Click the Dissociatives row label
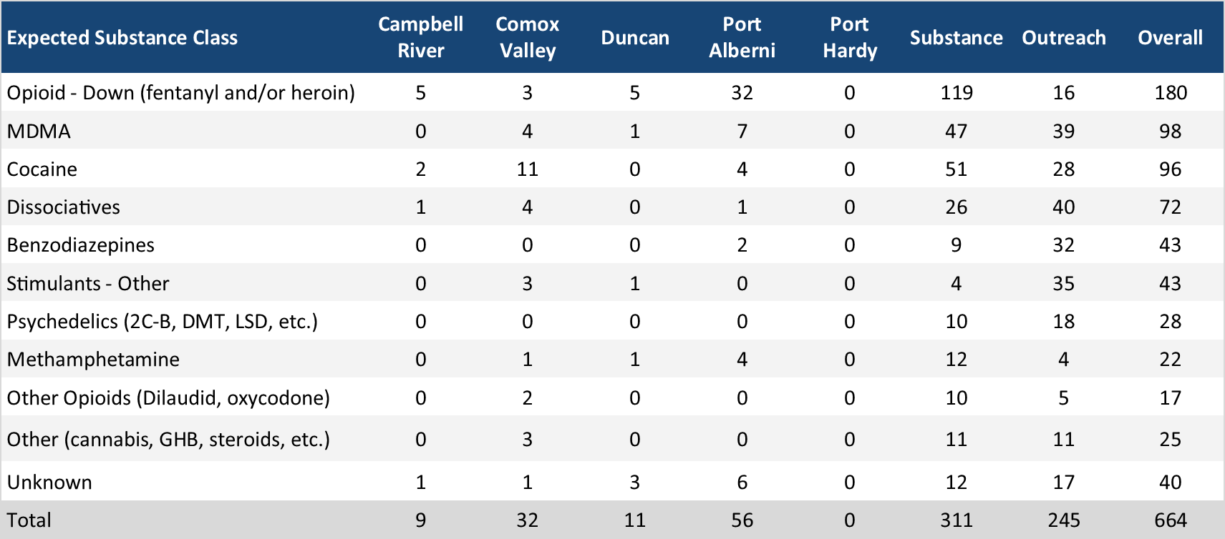Screen dimensions: 1225x539 click(x=64, y=207)
